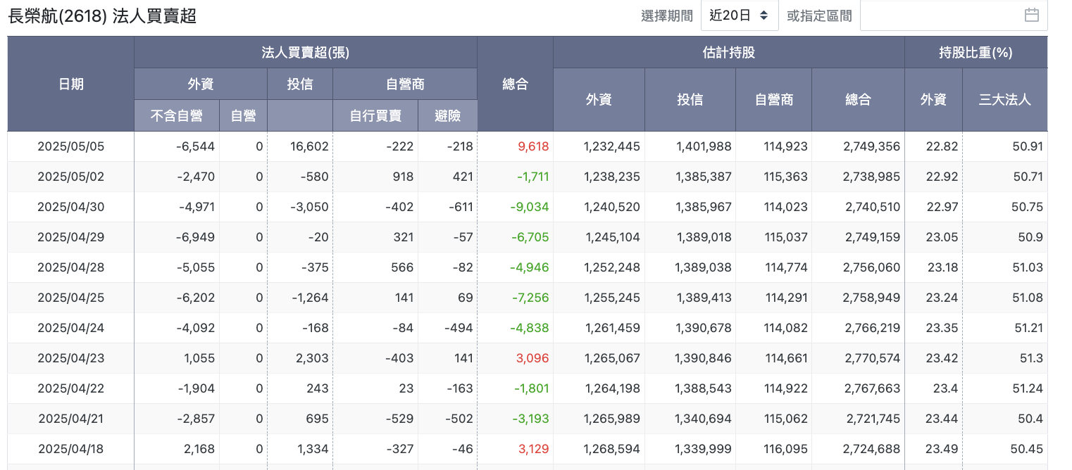Click the 避險 sub-column header
The width and height of the screenshot is (1072, 470).
coord(448,115)
